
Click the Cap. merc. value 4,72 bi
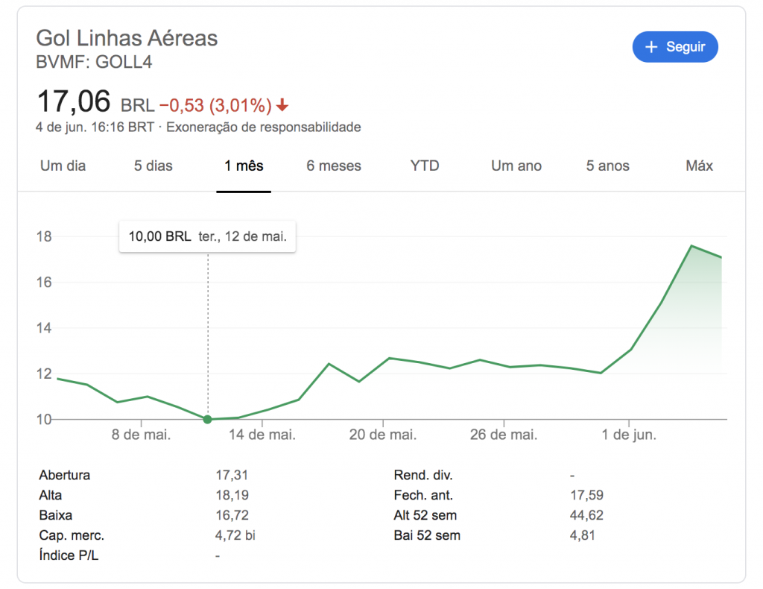235,535
